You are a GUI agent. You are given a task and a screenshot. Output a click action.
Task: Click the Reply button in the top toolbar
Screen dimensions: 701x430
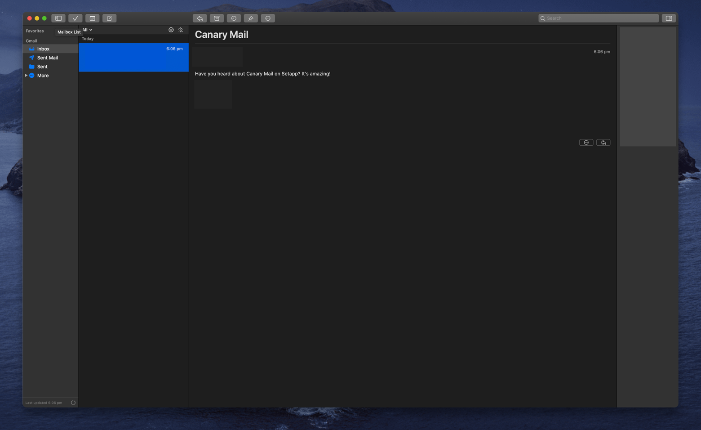[200, 18]
